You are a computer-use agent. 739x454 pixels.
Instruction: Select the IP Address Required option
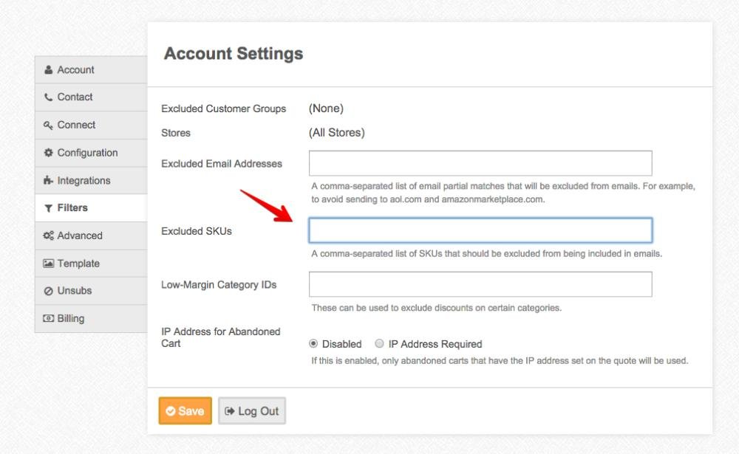(x=380, y=344)
